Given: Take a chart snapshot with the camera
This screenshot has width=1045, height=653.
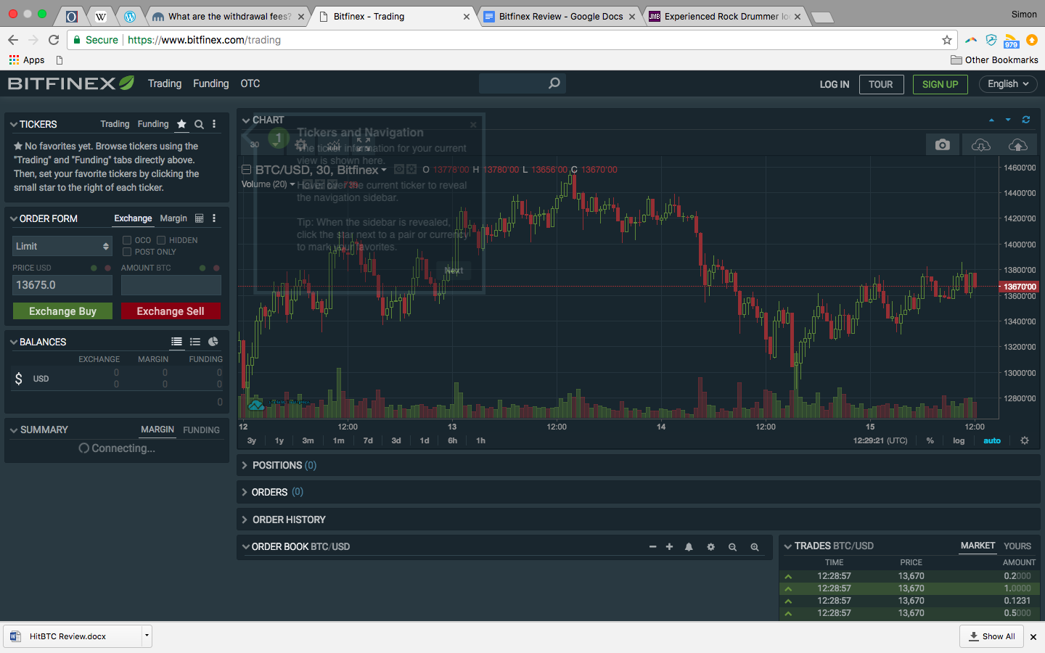Looking at the screenshot, I should point(943,145).
